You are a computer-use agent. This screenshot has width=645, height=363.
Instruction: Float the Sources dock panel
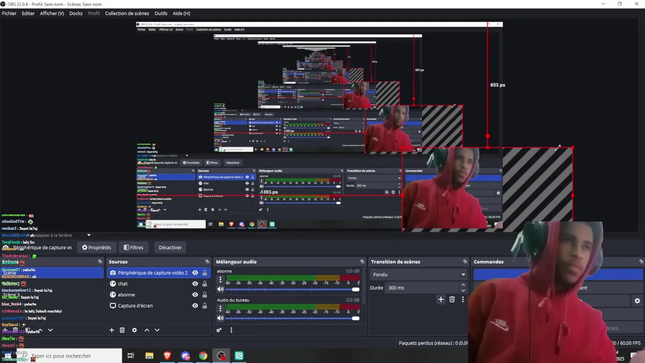pyautogui.click(x=207, y=262)
